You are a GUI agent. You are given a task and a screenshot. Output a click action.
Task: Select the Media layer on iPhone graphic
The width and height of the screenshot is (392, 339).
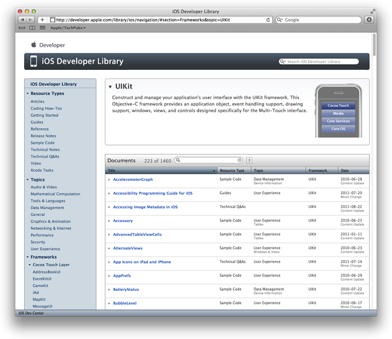tap(338, 113)
